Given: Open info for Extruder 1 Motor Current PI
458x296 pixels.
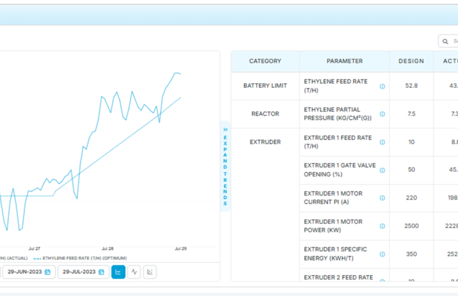Looking at the screenshot, I should point(382,198).
